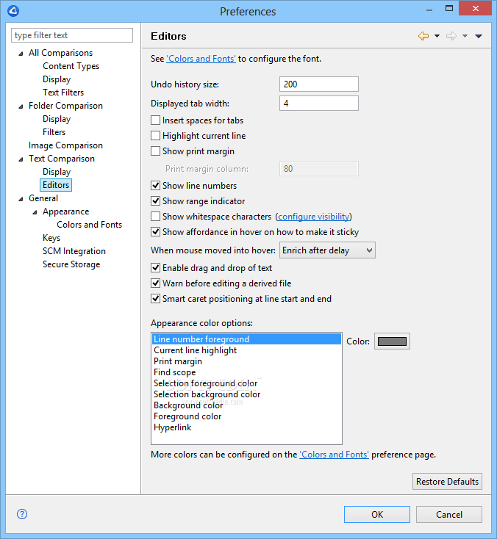Click the Restore Defaults button
Screen dimensions: 497x539
447,481
